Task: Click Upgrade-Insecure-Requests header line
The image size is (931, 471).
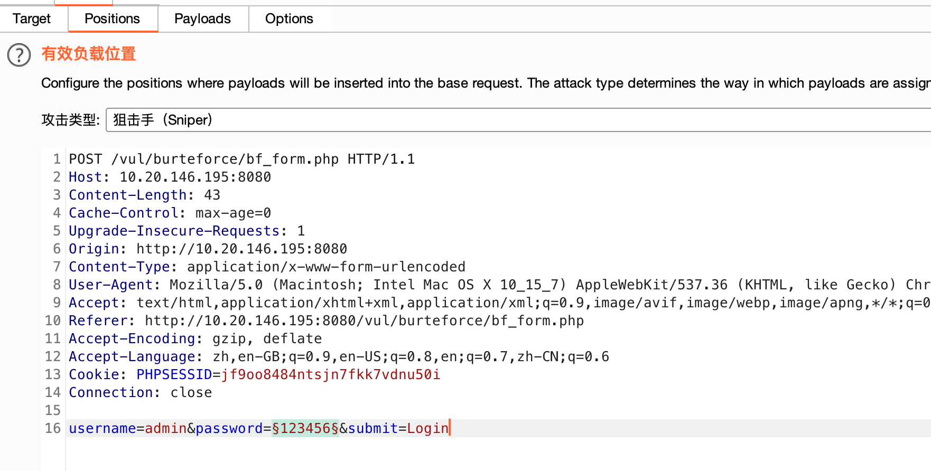Action: 187,231
